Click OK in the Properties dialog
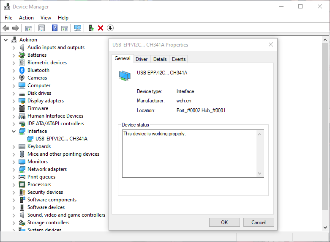The image size is (330, 242). pos(224,223)
